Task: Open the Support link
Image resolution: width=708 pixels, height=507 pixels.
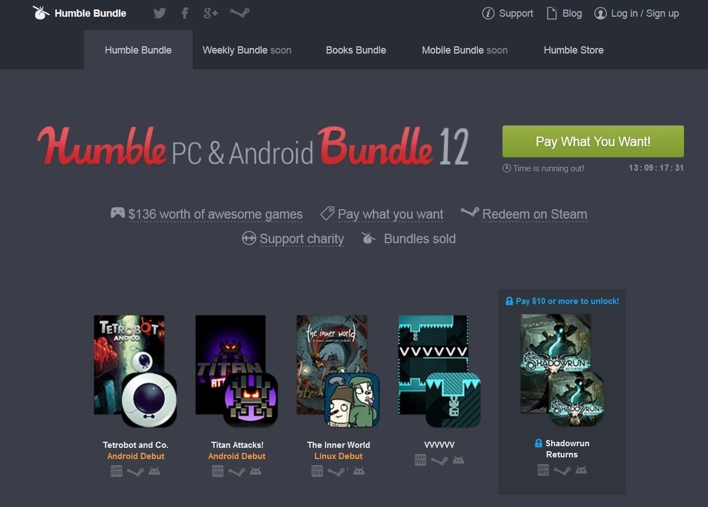Action: pos(508,13)
